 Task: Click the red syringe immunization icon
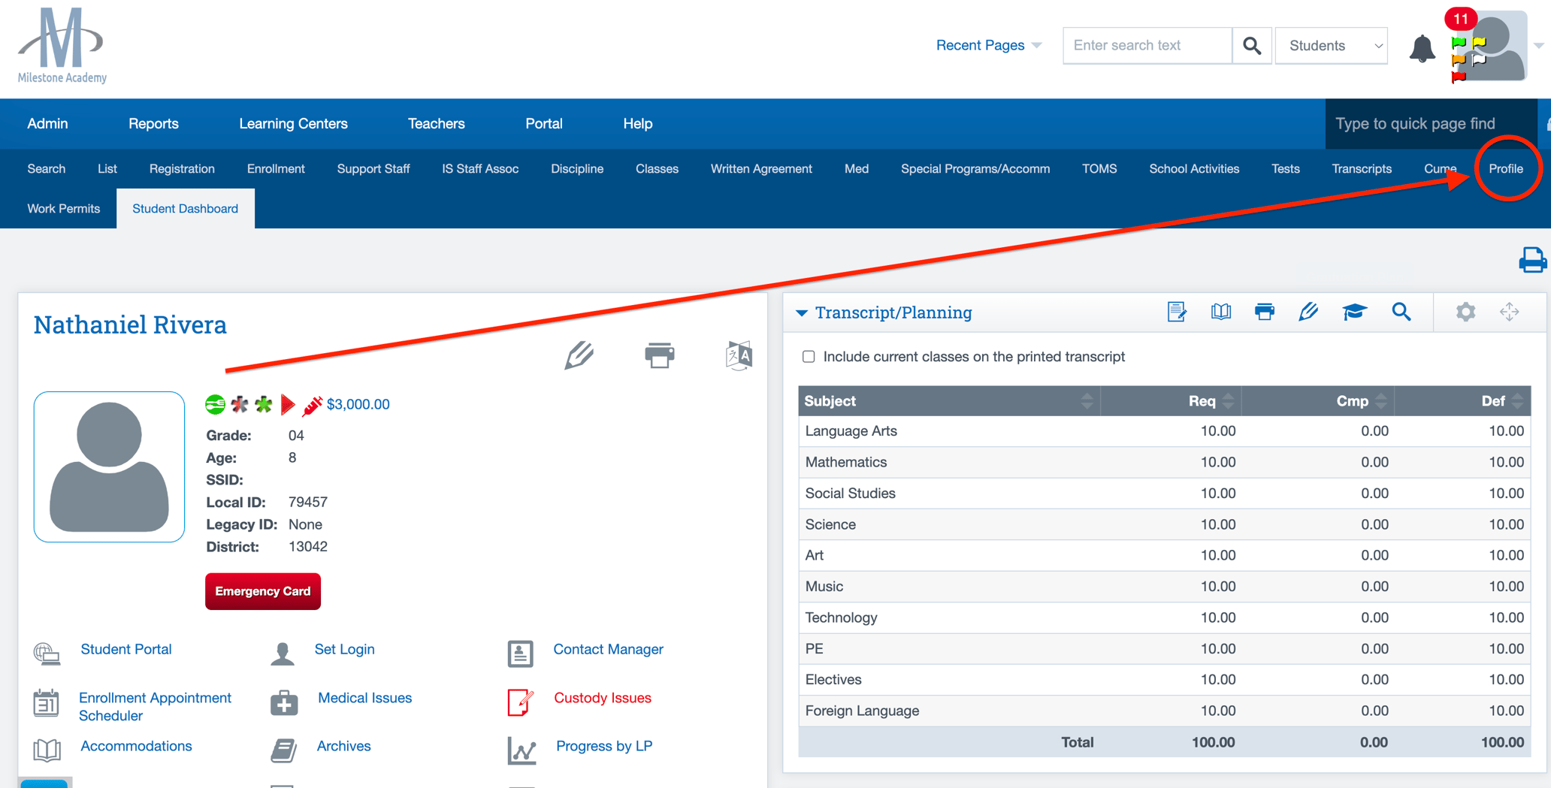(312, 405)
